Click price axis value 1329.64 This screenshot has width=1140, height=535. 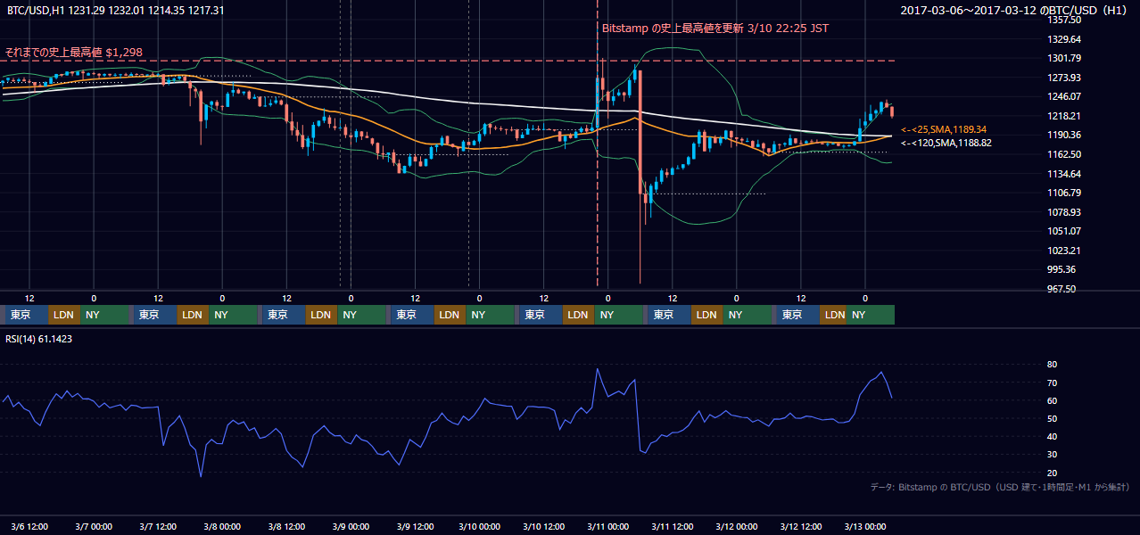1062,39
